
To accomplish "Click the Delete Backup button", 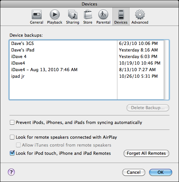I will click(x=148, y=108).
